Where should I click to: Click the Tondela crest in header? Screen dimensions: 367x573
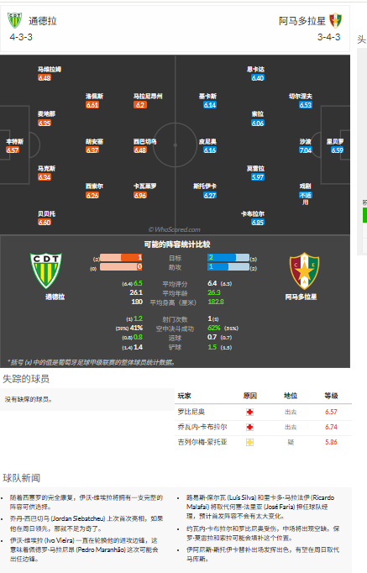pyautogui.click(x=15, y=20)
